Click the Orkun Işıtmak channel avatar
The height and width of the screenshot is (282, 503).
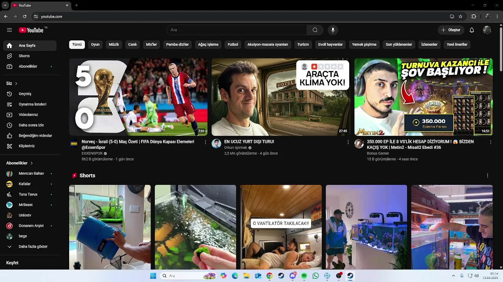tap(216, 143)
